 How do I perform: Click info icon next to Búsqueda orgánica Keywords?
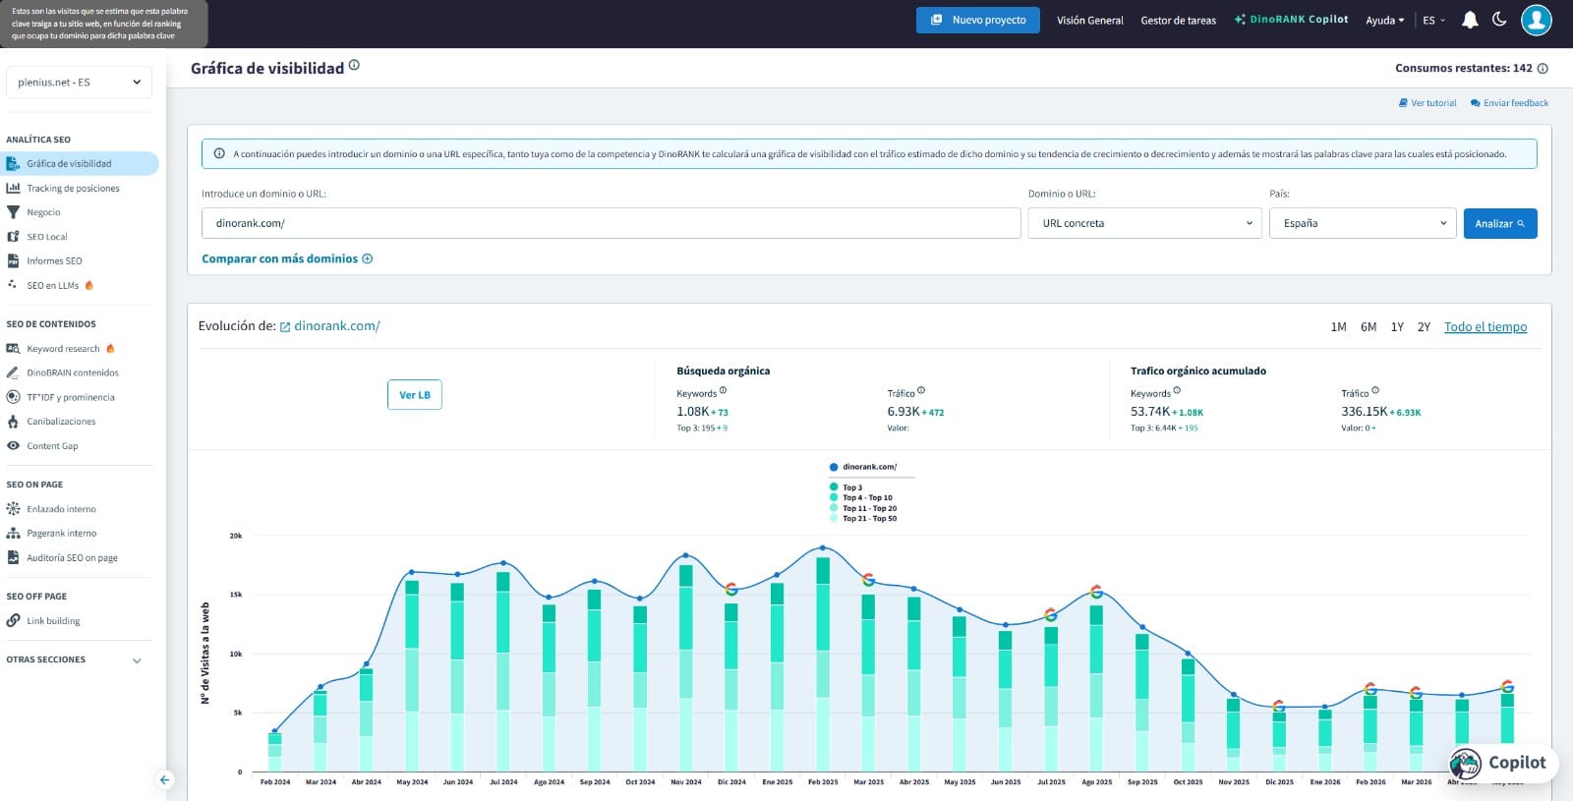pos(723,390)
